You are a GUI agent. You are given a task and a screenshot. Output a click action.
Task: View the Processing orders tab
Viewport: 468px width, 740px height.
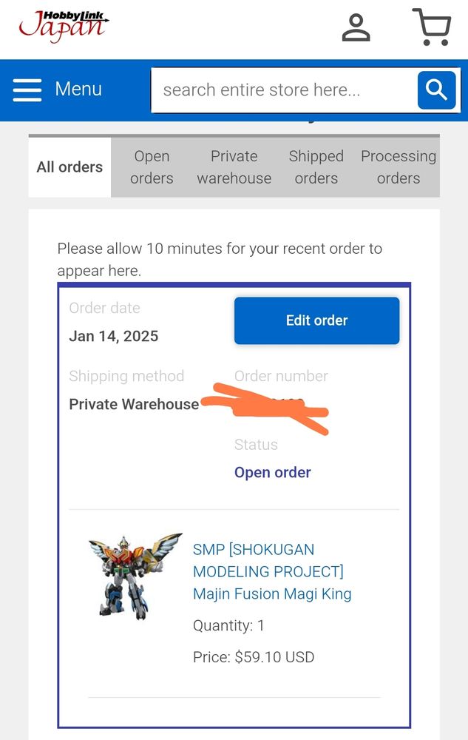point(399,167)
